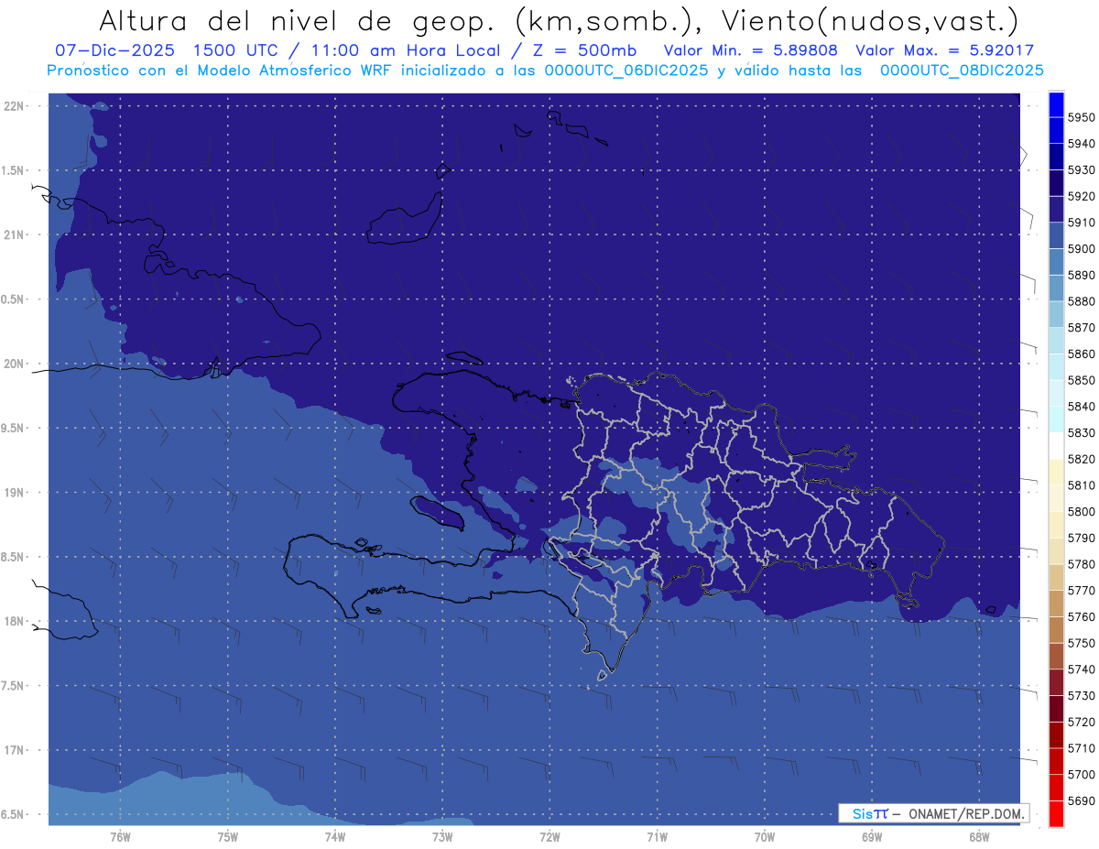Click the colorbar label 5950
The image size is (1099, 849).
coord(1082,117)
